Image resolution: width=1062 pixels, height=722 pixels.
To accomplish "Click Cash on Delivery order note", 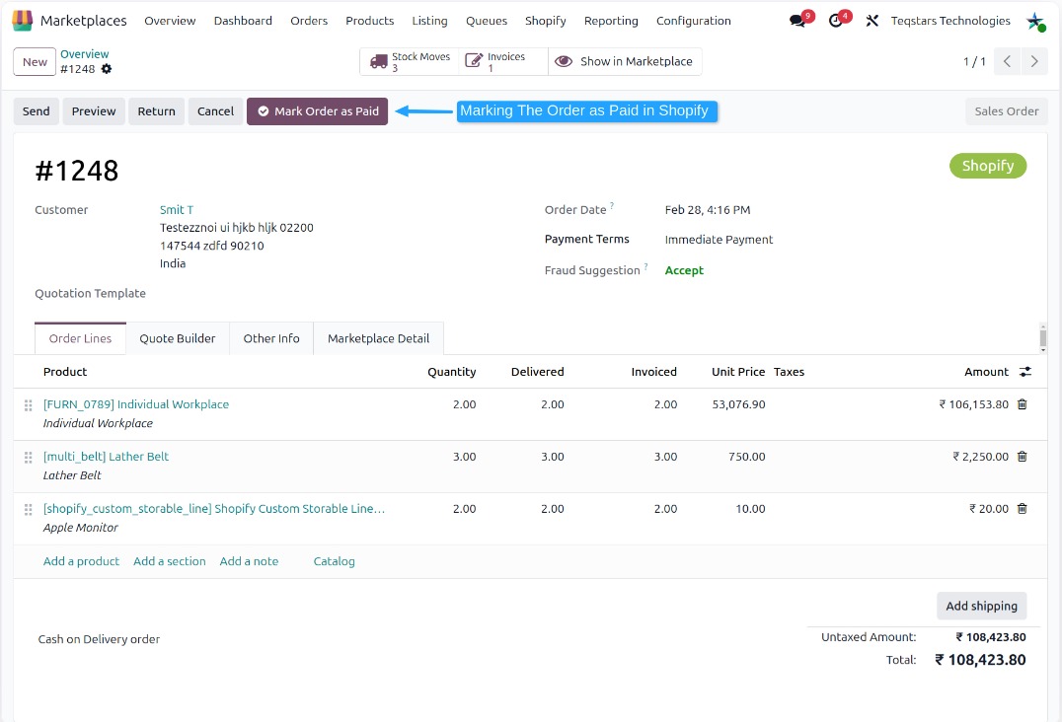I will click(99, 639).
